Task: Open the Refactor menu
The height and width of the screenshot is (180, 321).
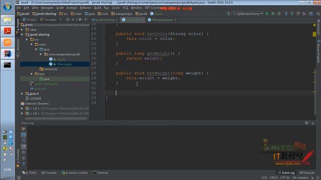Action: (x=86, y=8)
